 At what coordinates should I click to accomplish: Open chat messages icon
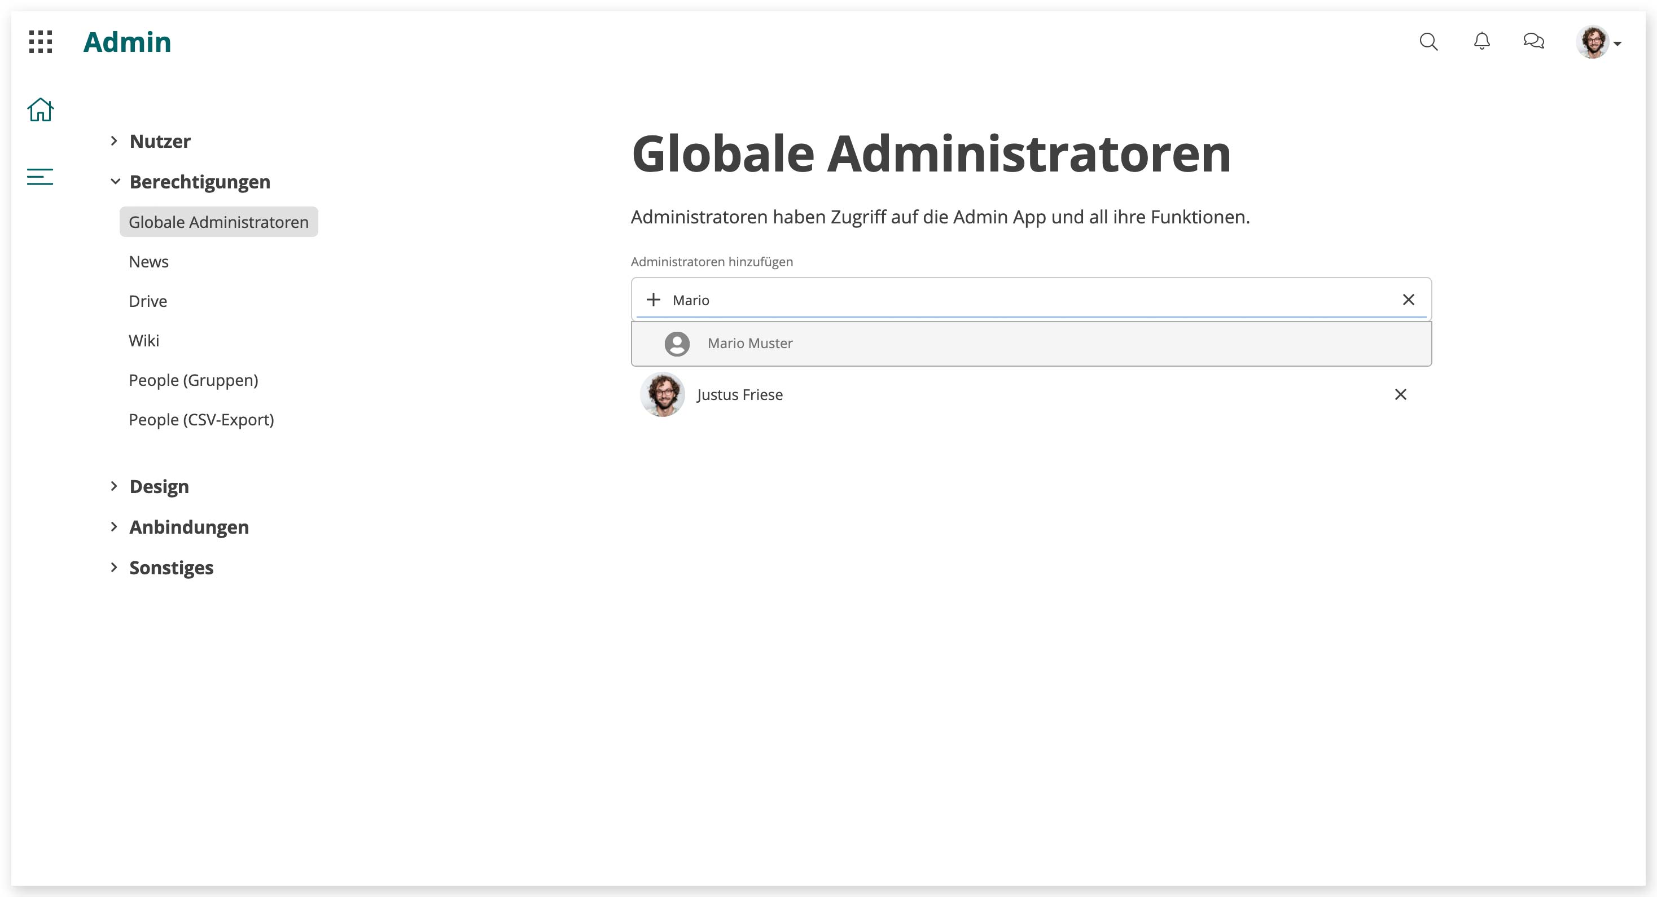1534,42
